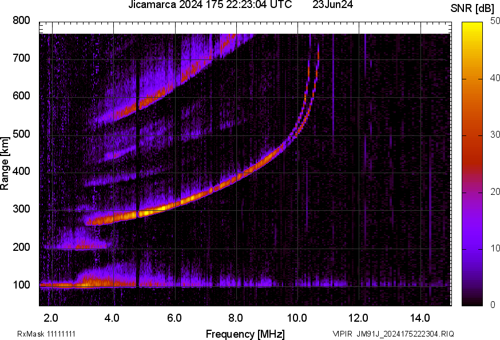Click the colorbar tick label '20'

pyautogui.click(x=495, y=191)
